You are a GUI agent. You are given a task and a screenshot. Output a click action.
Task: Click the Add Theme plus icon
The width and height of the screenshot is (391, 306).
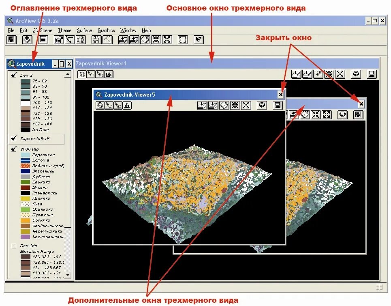[x=27, y=39]
